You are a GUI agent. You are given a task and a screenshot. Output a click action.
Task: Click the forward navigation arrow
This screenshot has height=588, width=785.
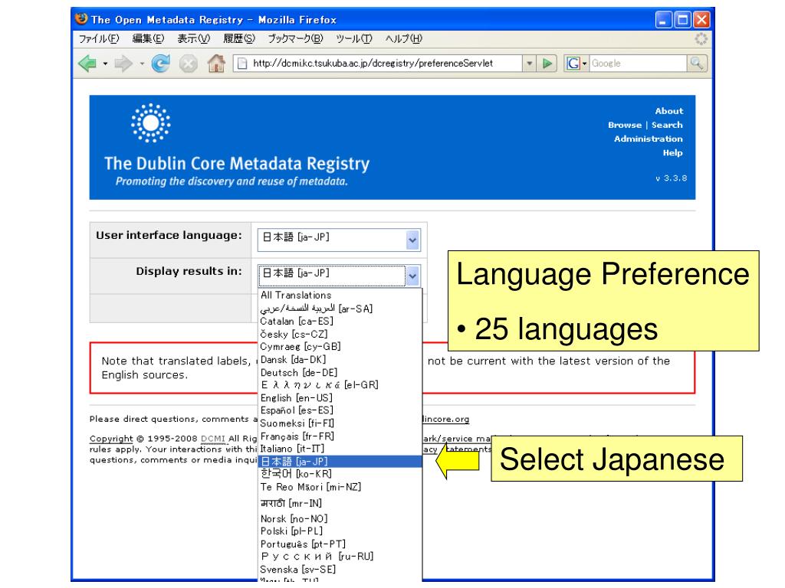tap(123, 64)
